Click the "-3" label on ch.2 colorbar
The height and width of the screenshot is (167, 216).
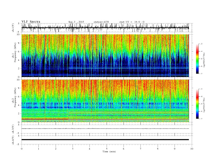click(201, 89)
